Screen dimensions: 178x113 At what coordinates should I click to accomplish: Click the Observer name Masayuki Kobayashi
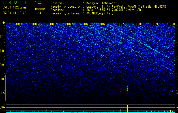point(102,3)
